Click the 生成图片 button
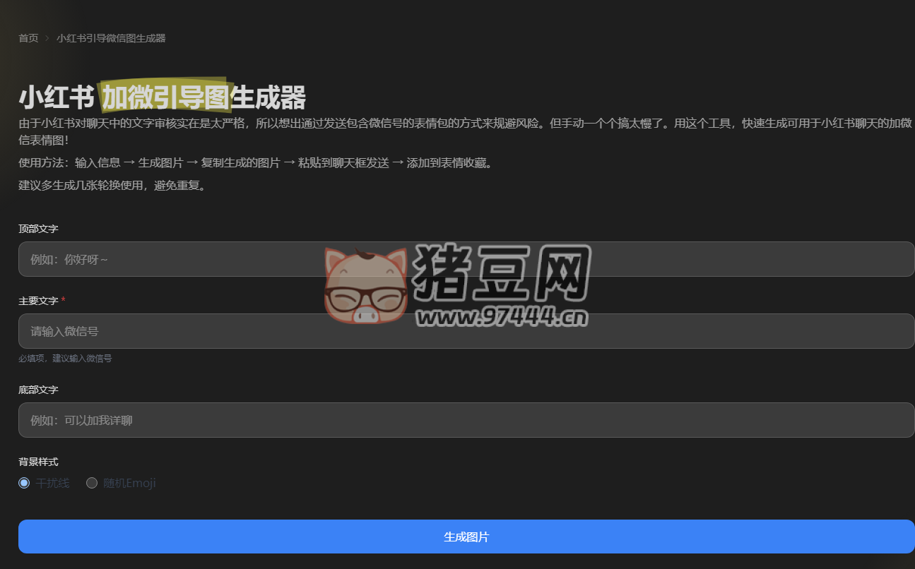The height and width of the screenshot is (569, 915). click(x=466, y=537)
